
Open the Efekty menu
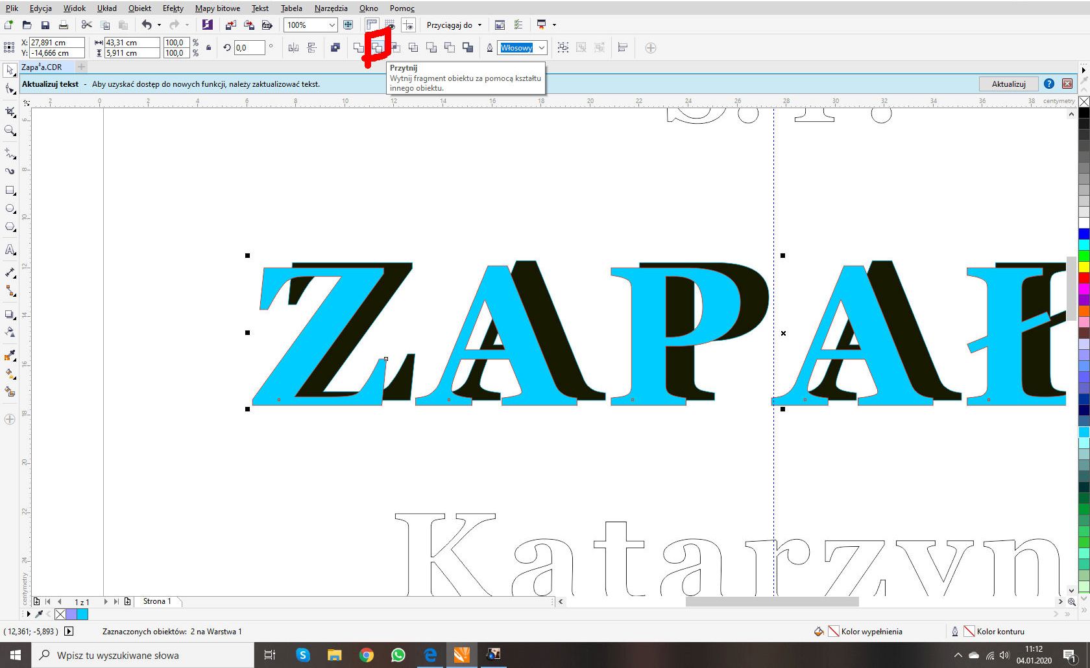[173, 8]
